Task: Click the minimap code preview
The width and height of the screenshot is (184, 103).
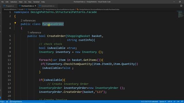Action: [x=180, y=14]
